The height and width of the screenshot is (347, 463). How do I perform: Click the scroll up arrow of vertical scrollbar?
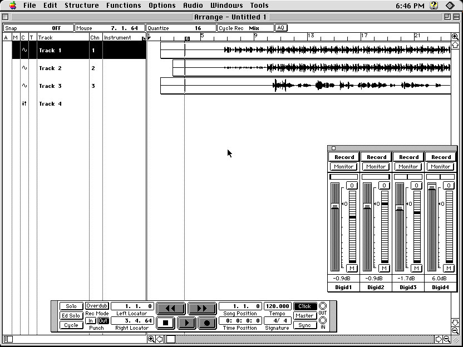click(455, 45)
